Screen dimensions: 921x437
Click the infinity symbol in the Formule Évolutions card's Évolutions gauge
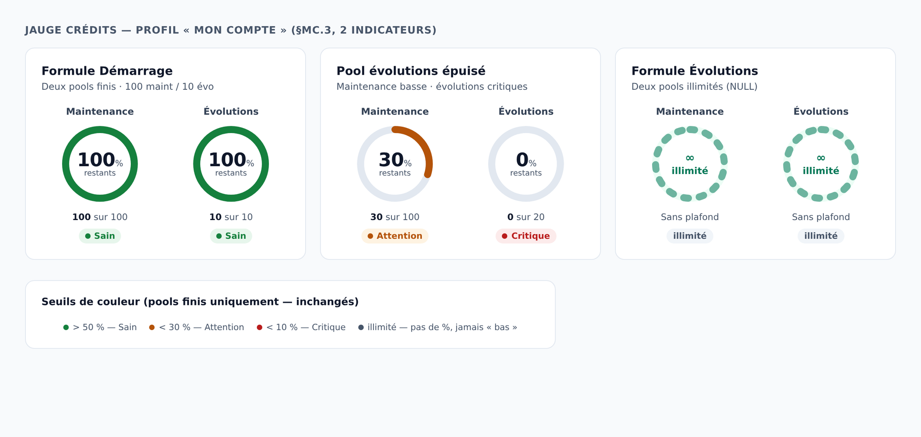coord(821,158)
